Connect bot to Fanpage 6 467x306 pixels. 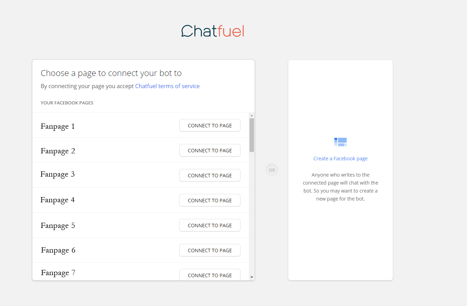(x=210, y=250)
